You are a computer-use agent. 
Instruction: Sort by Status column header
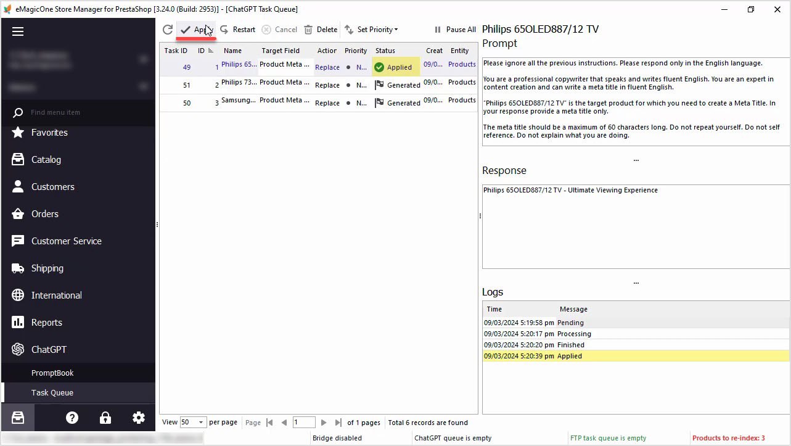point(396,51)
